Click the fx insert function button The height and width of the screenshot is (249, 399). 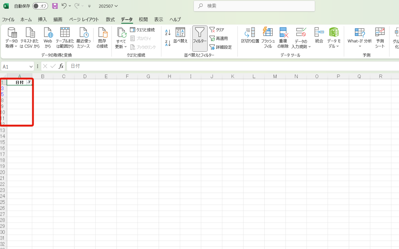click(x=61, y=66)
